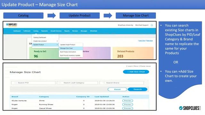
Task: Click the Manage Size Chart page heading
Action: coord(25,72)
